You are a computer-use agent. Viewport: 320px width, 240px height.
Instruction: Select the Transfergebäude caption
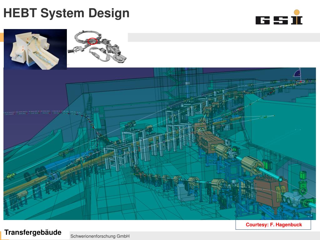(33, 232)
